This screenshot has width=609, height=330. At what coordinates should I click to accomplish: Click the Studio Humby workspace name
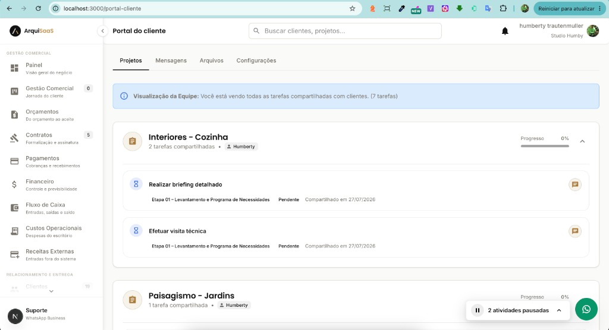tap(567, 36)
